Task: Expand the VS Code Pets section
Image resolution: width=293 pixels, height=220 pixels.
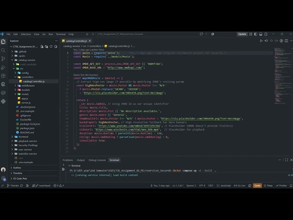Action: 20,179
